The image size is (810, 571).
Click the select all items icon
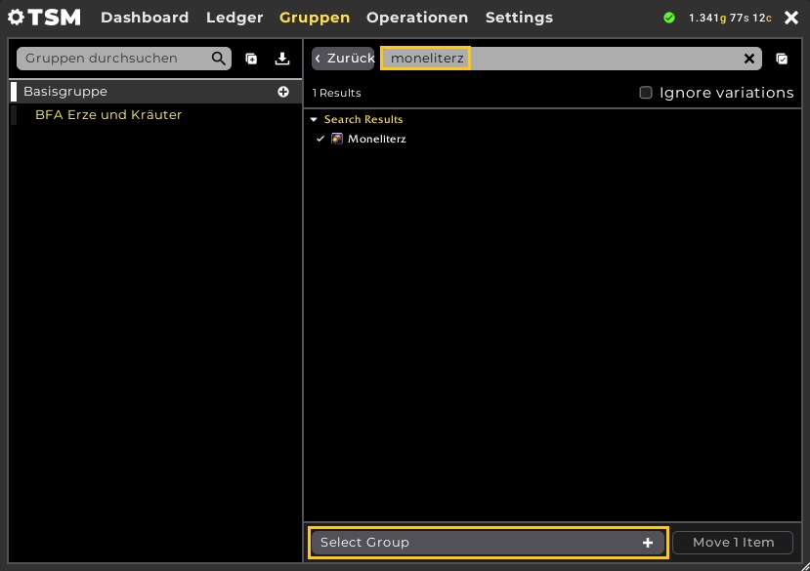(x=782, y=59)
